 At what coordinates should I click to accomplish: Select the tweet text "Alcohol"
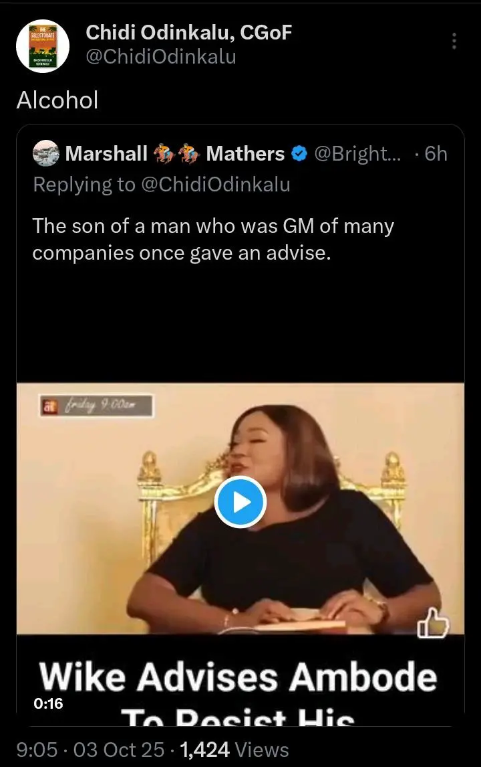(57, 100)
